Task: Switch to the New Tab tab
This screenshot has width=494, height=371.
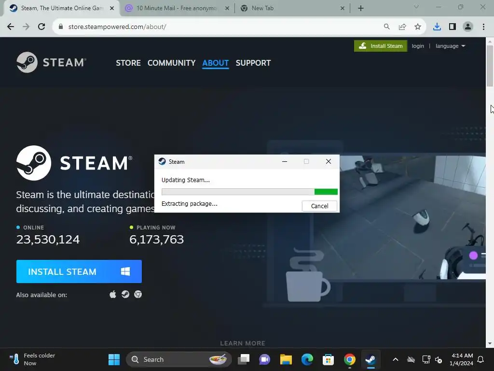Action: (x=293, y=8)
